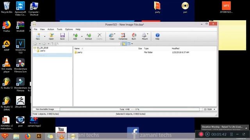Open the Firefox desktop shortcut
The height and width of the screenshot is (140, 250).
tap(7, 26)
